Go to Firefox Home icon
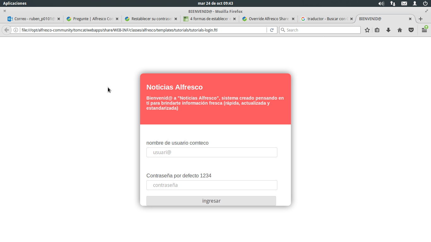Screen dimensions: 431x242 [400, 30]
